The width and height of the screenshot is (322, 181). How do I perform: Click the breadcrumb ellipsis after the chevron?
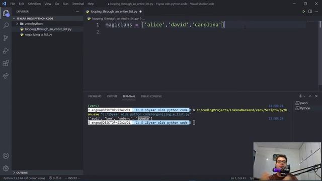143,19
